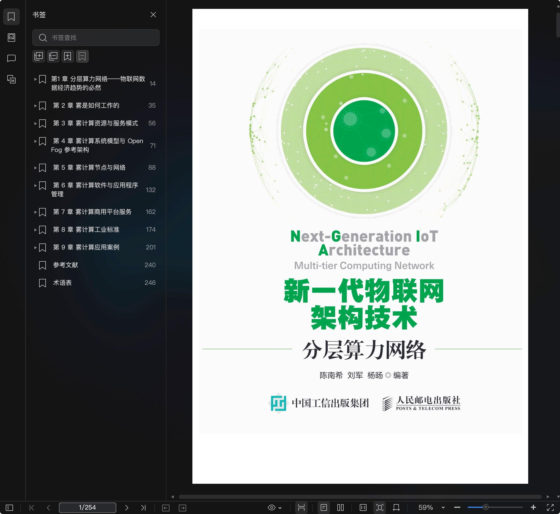Viewport: 560px width, 514px height.
Task: Click the bookmark search field
Action: pyautogui.click(x=96, y=38)
